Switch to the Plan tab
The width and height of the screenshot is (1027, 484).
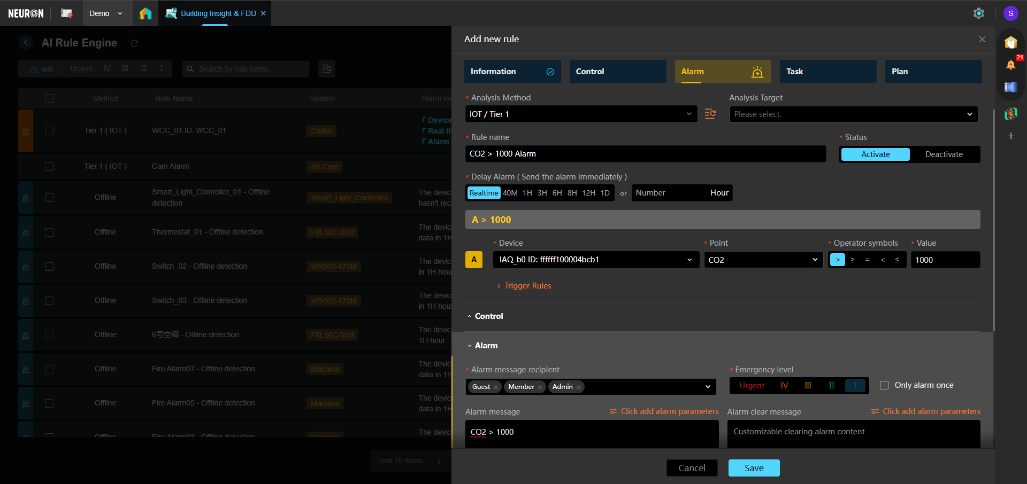click(933, 72)
